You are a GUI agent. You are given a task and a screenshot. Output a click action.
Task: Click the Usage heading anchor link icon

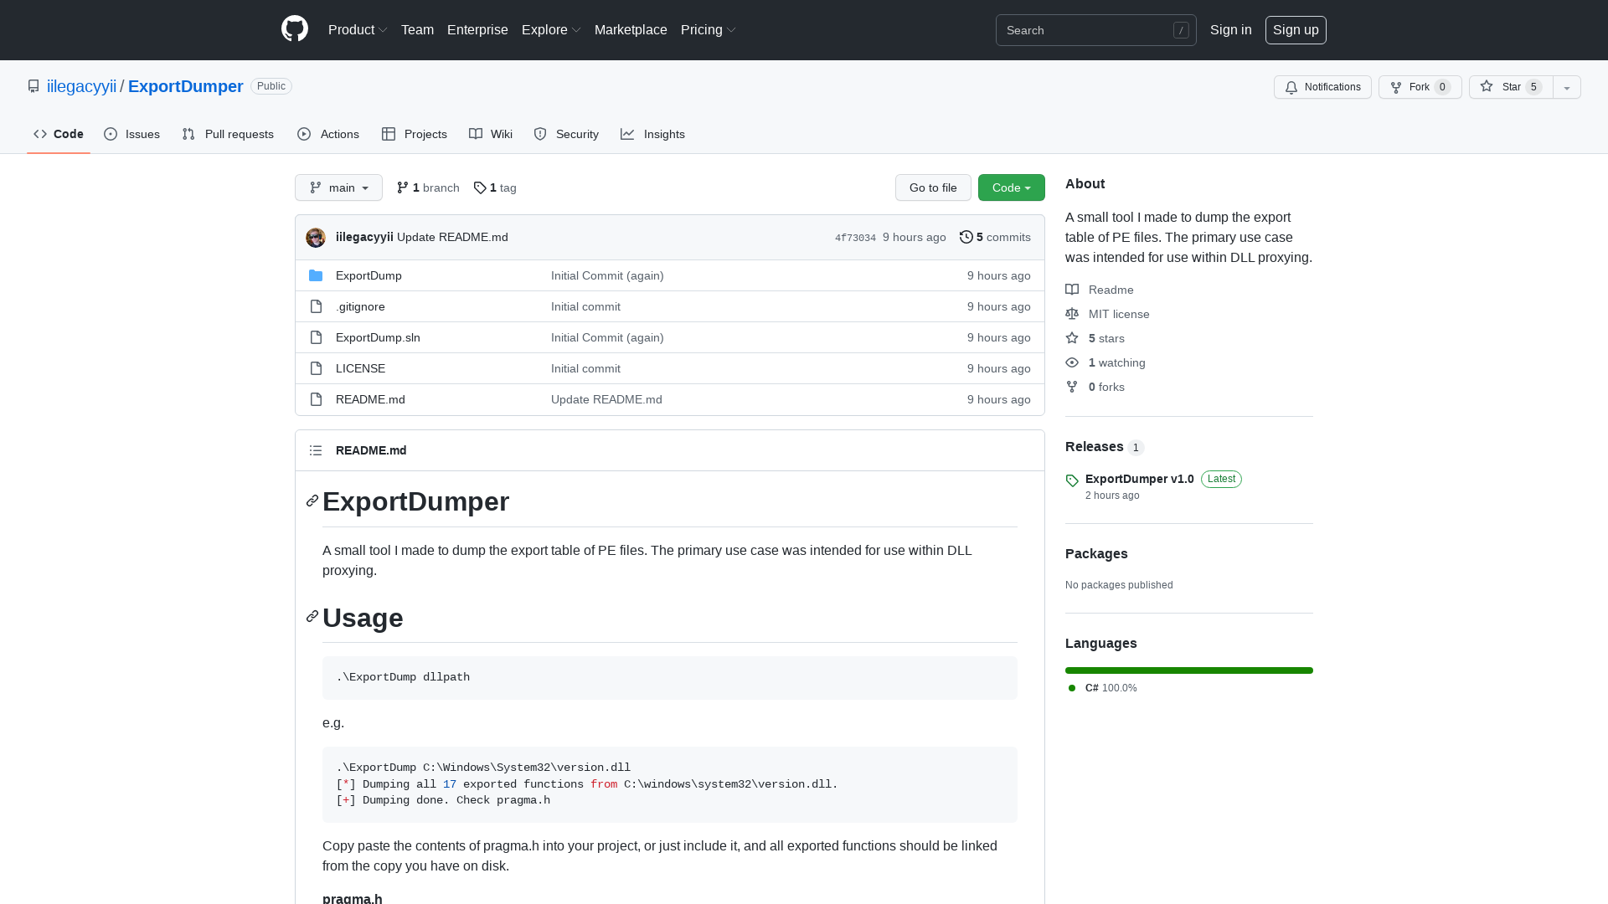tap(312, 616)
